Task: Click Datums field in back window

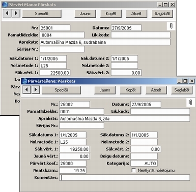Action: pos(126,28)
